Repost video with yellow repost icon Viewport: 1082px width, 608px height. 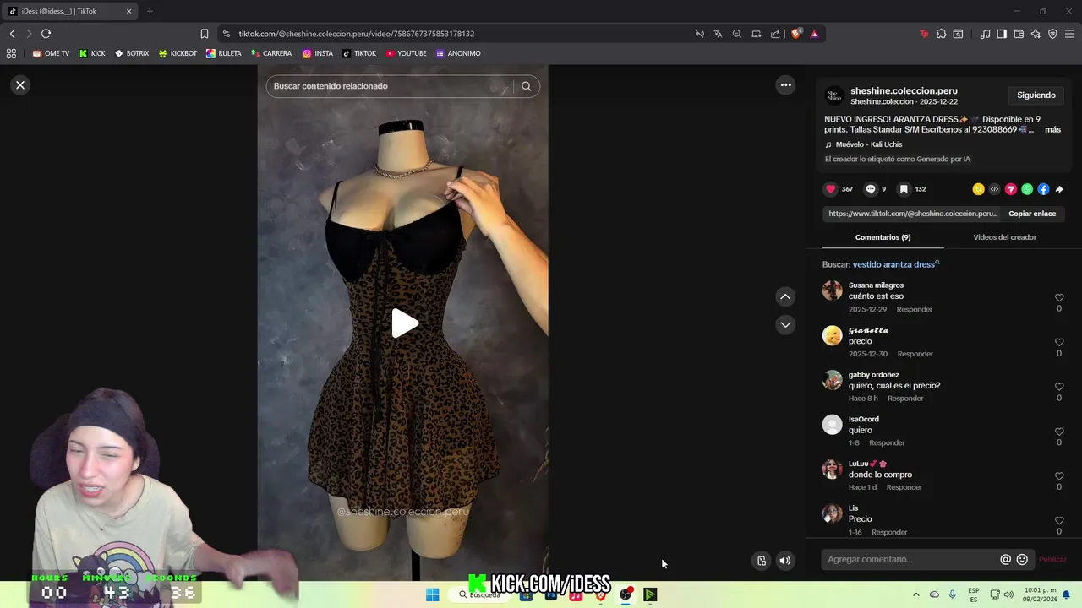(x=978, y=189)
